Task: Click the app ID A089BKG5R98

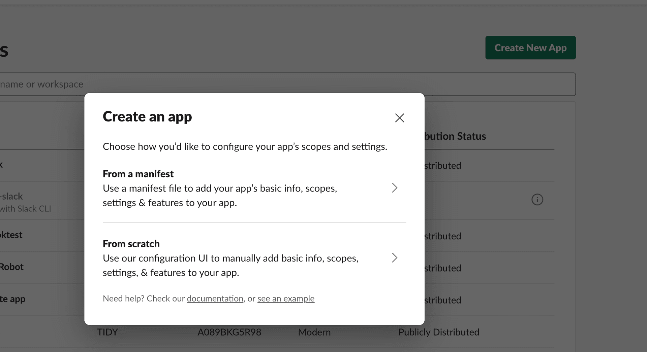Action: pos(229,332)
